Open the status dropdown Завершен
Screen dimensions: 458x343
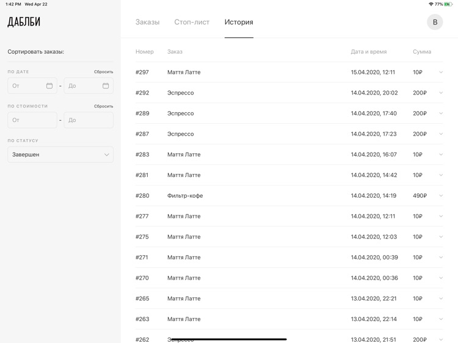(60, 154)
